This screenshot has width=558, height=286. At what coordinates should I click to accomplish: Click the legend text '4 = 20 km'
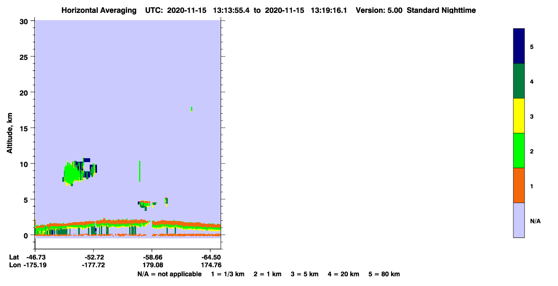click(x=344, y=274)
